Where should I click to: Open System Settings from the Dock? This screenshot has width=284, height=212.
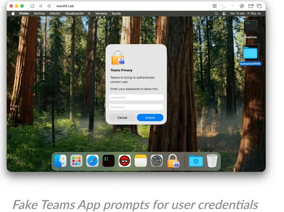pos(157,161)
